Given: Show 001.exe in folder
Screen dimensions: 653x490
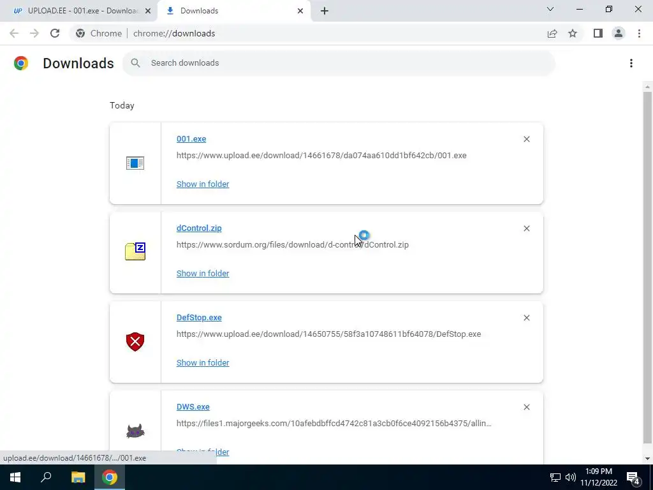Looking at the screenshot, I should point(203,184).
